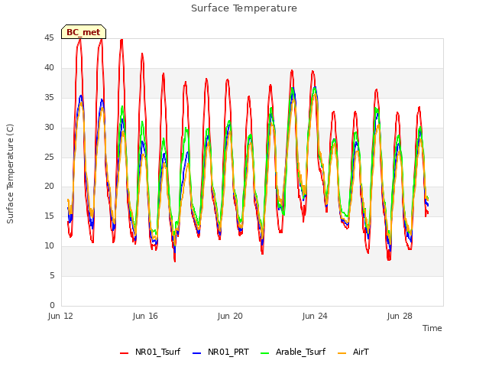
Task: Toggle the Arable_Tsurf legend entry
Action: (293, 352)
